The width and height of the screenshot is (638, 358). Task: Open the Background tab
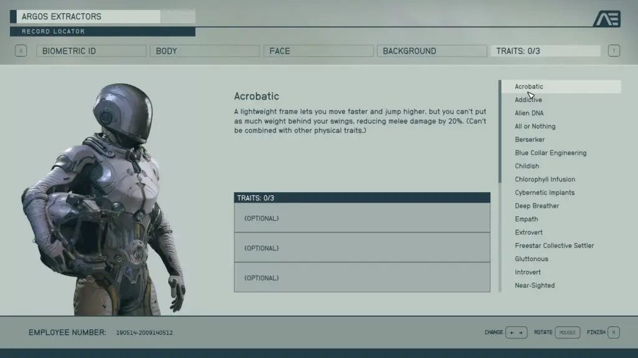[x=432, y=51]
